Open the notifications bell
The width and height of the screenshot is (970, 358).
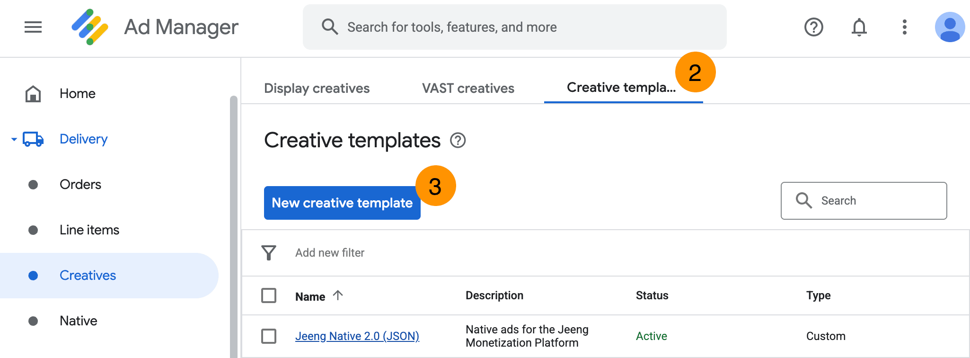coord(859,27)
